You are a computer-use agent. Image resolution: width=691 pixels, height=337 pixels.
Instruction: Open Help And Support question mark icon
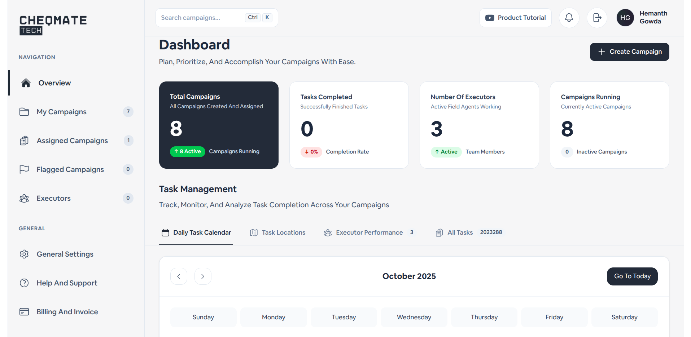pyautogui.click(x=24, y=283)
